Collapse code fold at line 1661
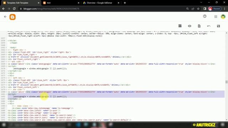228x128 pixels. (x=6, y=48)
